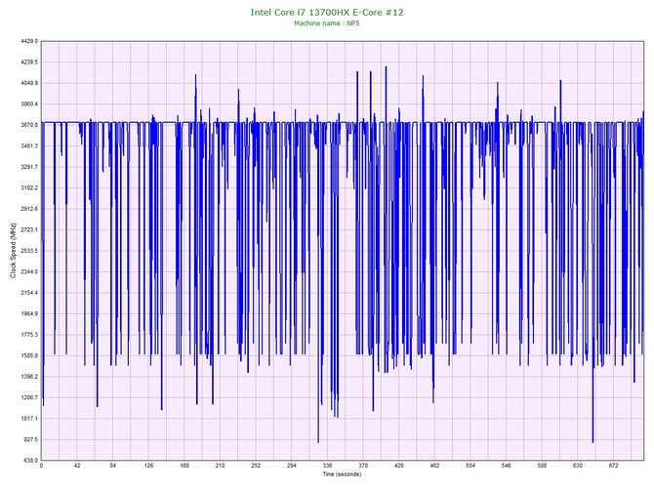Click the 630 tick on time axis
This screenshot has height=491, width=654.
click(x=578, y=466)
